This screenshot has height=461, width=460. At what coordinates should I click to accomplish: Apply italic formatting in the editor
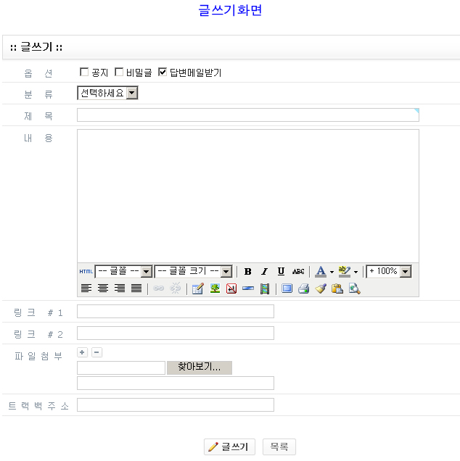pos(264,271)
